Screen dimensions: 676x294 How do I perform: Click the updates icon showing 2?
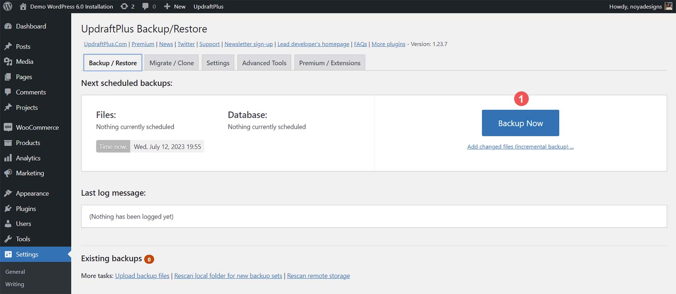(x=124, y=6)
